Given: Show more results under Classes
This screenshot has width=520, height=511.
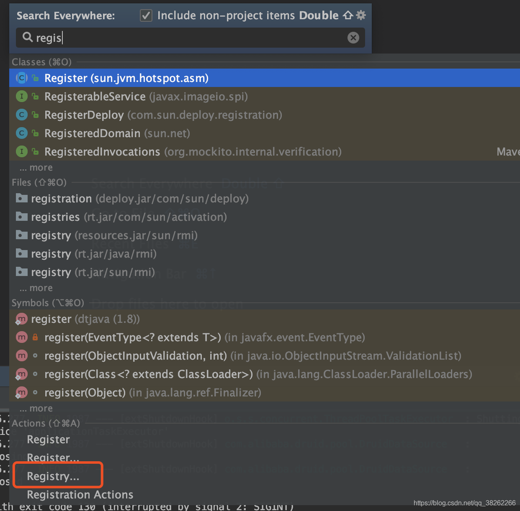Looking at the screenshot, I should point(36,167).
